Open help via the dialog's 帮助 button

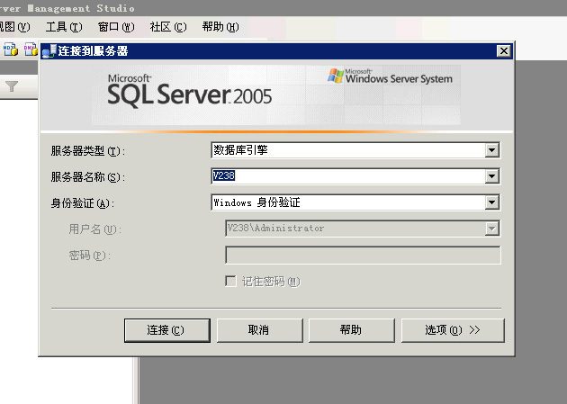tap(352, 330)
